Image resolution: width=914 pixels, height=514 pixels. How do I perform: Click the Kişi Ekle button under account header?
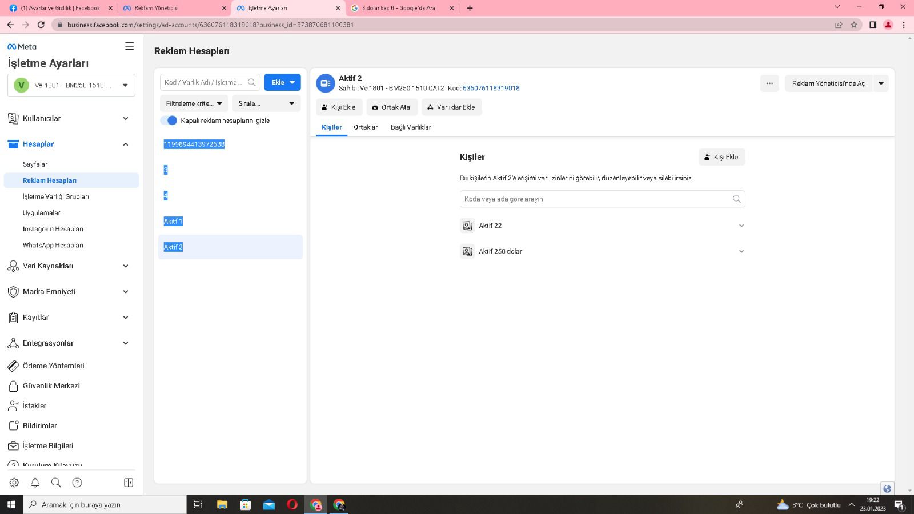point(339,107)
